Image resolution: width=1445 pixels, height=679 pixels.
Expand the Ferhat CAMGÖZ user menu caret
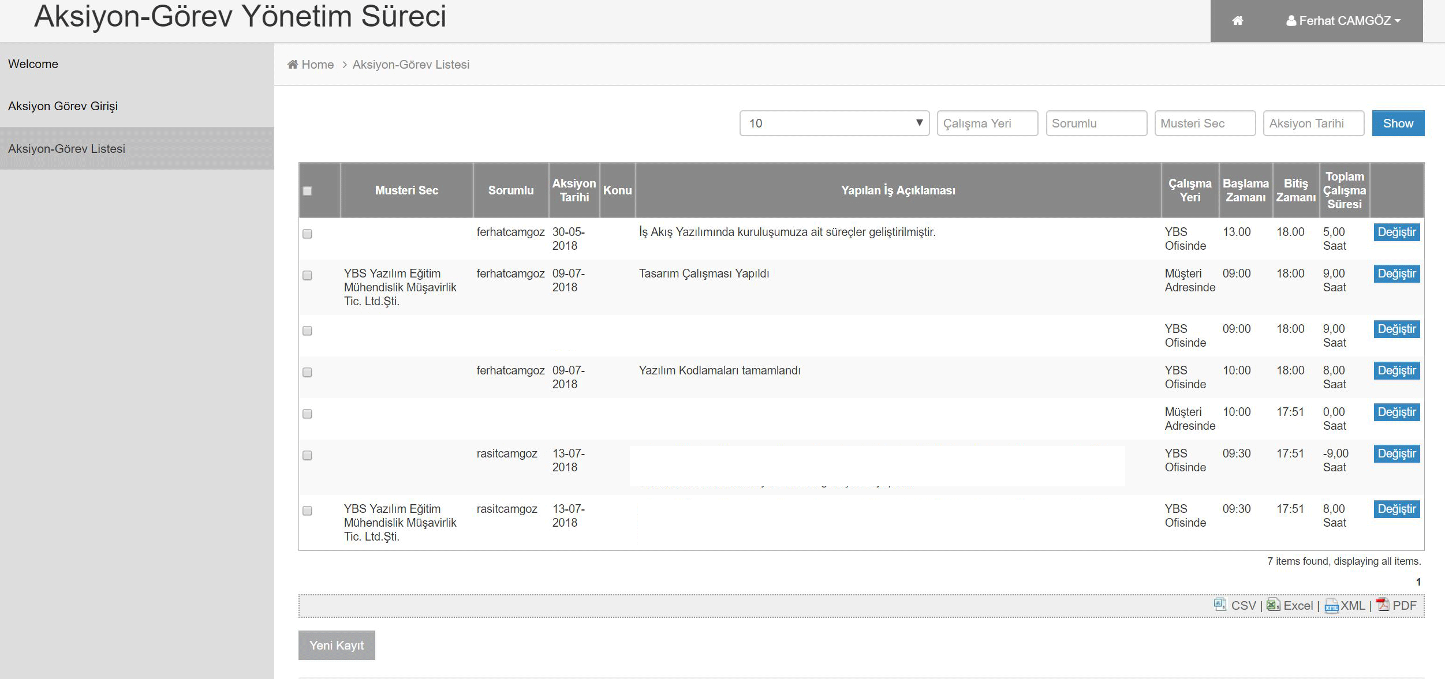tap(1398, 21)
